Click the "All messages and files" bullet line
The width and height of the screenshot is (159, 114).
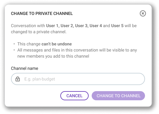77,50
